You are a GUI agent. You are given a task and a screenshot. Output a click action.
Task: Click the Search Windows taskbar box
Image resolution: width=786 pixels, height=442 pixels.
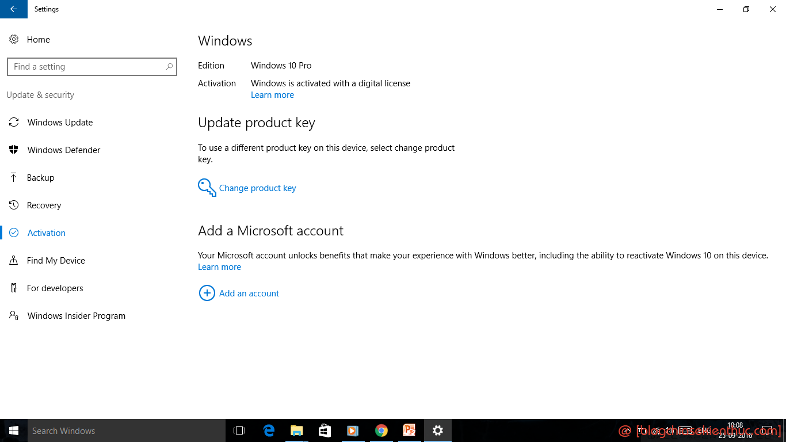pyautogui.click(x=127, y=430)
